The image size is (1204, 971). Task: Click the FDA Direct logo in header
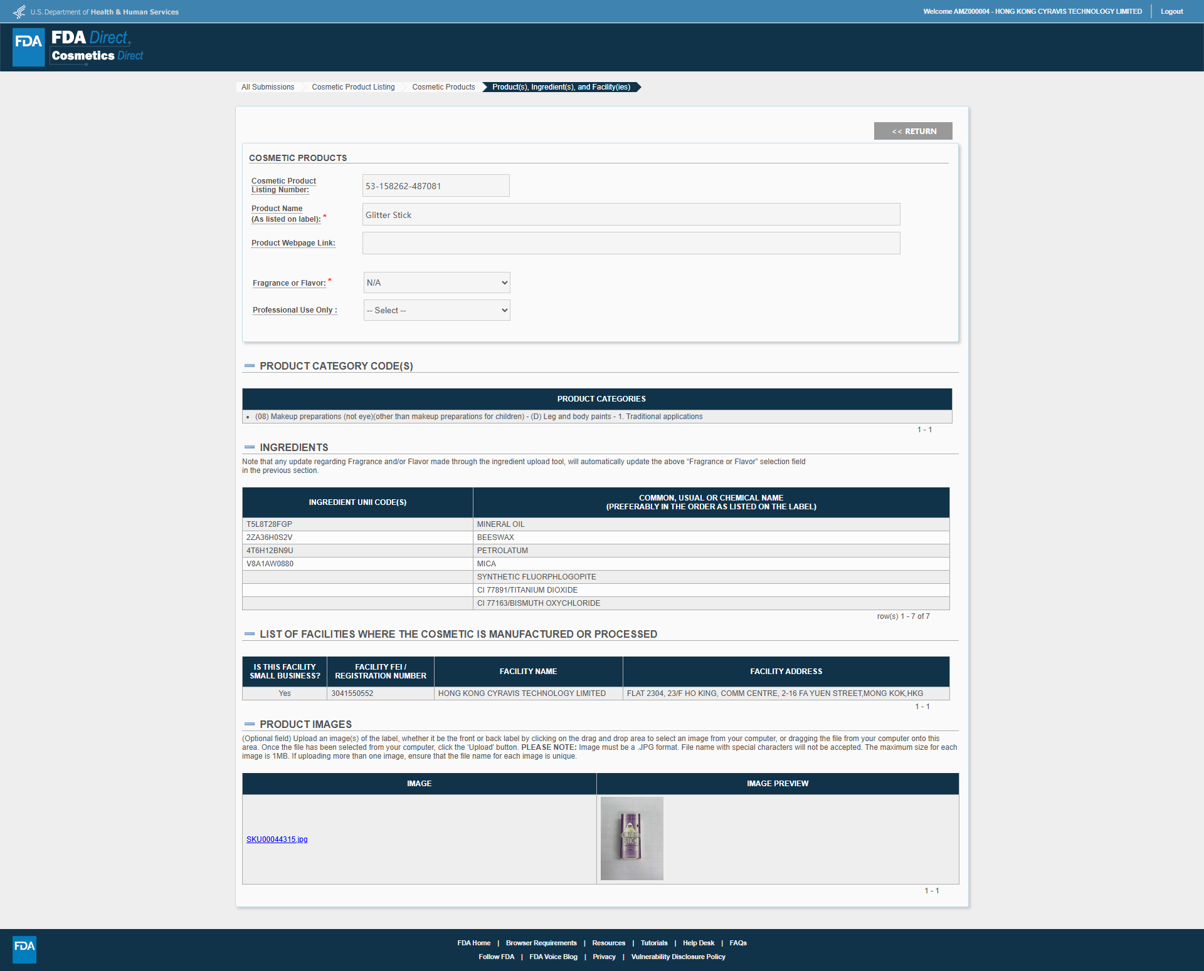click(x=78, y=47)
